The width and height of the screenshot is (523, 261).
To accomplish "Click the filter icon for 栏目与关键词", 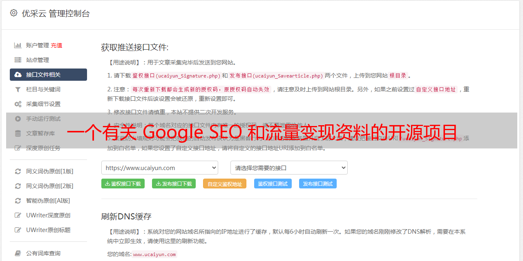I will tap(18, 89).
